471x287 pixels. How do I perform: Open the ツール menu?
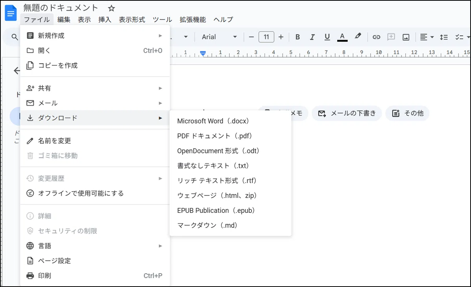[x=162, y=20]
